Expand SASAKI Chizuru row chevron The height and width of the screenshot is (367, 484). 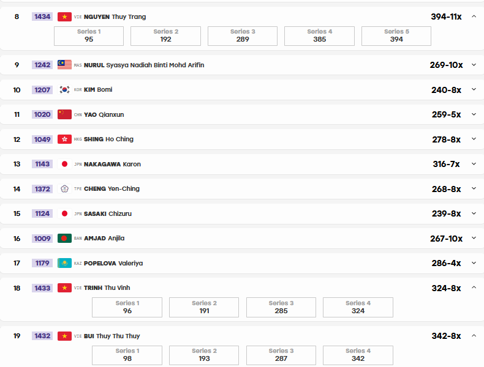pyautogui.click(x=474, y=213)
